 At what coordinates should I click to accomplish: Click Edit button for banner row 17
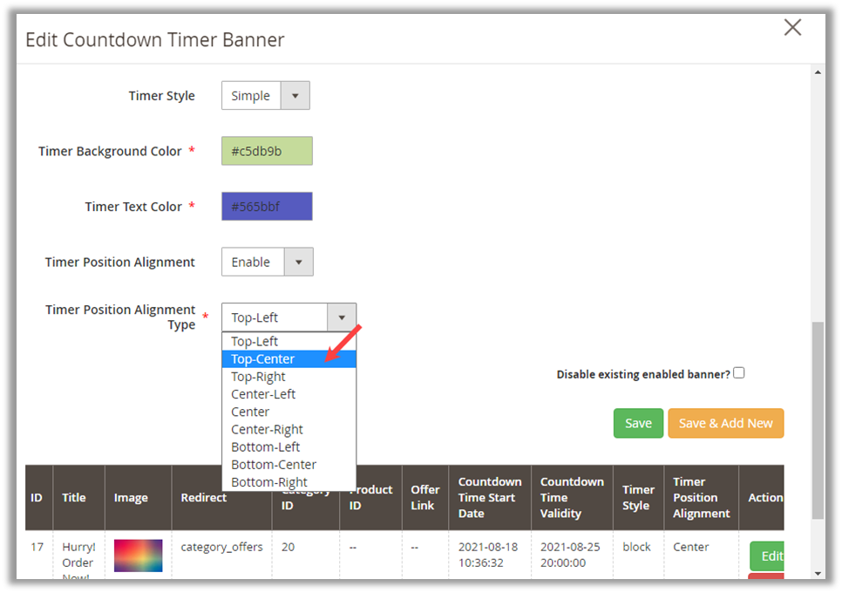[769, 556]
